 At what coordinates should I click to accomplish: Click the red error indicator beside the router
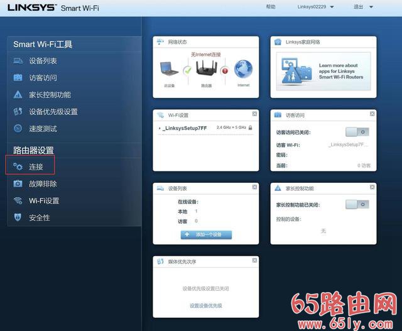point(225,70)
